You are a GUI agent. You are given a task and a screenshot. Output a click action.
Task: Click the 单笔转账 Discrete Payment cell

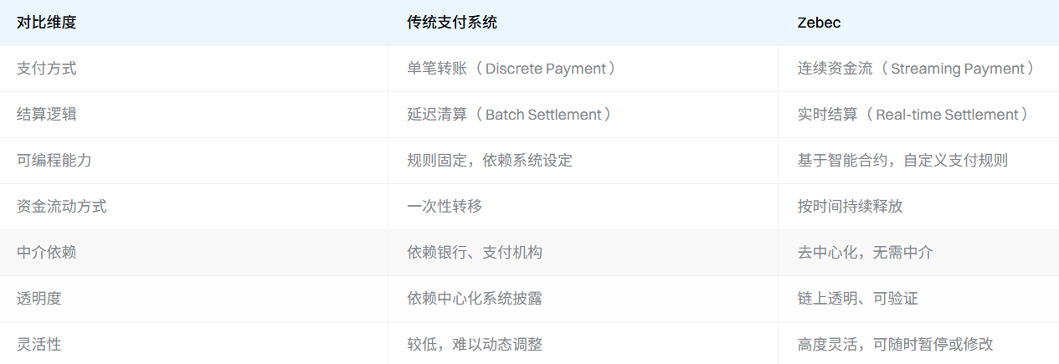512,69
